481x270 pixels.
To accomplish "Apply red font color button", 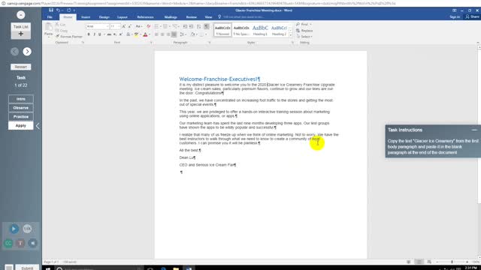I will click(145, 34).
